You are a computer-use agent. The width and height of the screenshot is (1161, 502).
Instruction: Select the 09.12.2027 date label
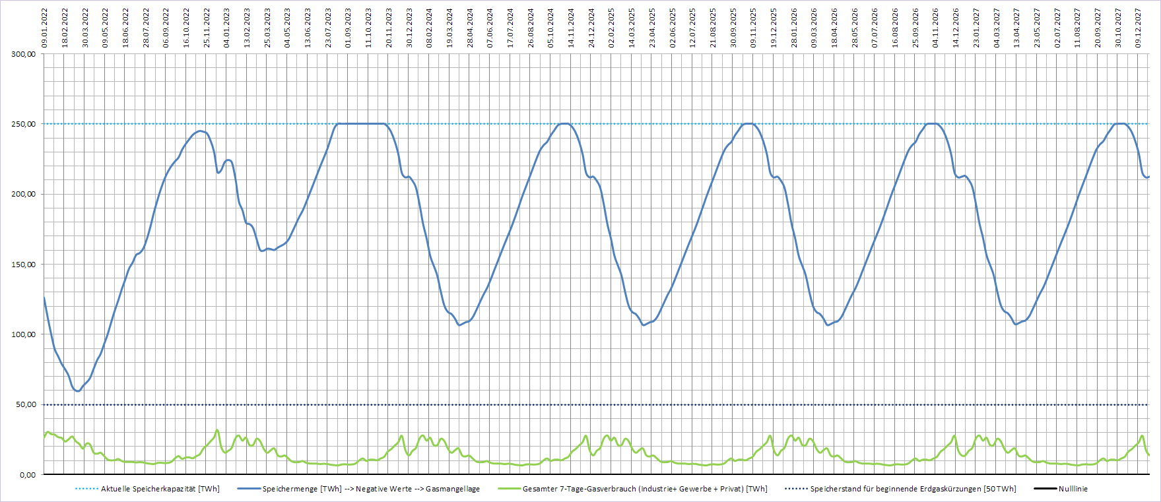click(1138, 28)
